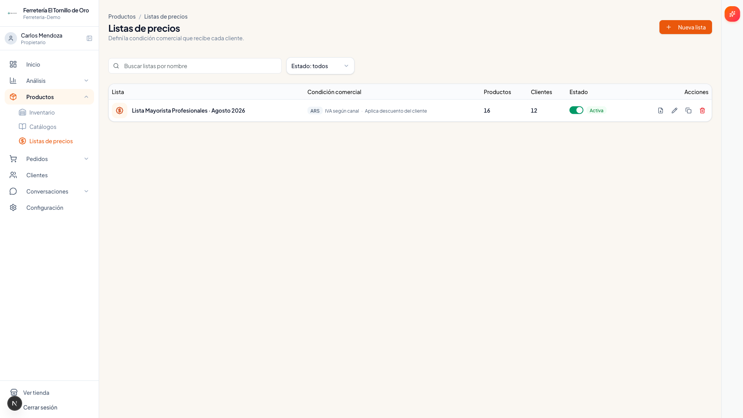Click Cerrar sesión link

(x=40, y=407)
